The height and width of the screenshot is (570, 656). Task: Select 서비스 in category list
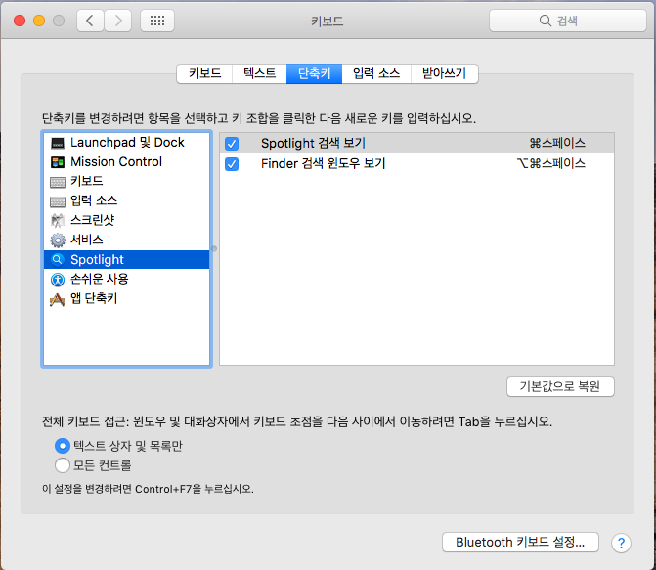(x=126, y=241)
